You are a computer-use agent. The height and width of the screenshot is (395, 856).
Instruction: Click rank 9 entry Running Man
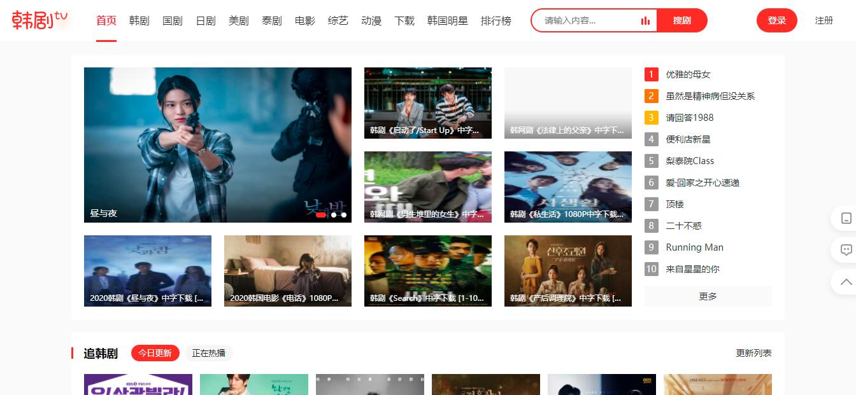click(694, 247)
